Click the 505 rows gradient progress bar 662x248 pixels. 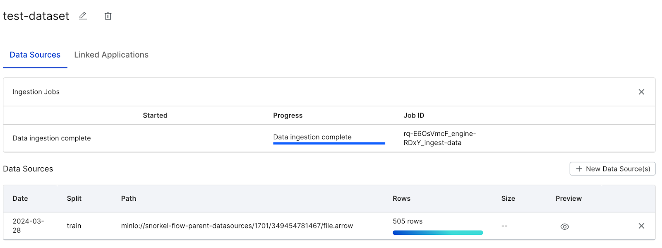coord(438,233)
